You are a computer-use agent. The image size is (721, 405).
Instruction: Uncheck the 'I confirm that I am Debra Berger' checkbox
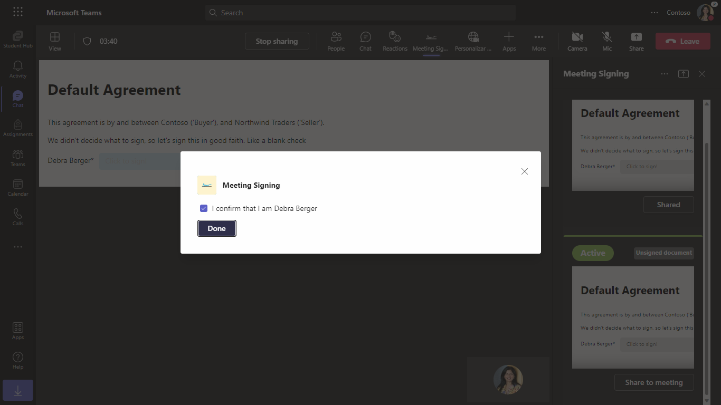pyautogui.click(x=204, y=208)
